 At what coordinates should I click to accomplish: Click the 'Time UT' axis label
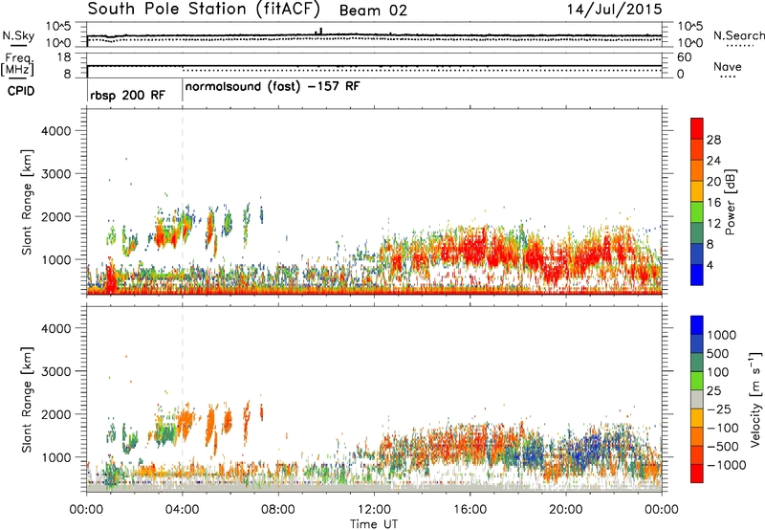(374, 524)
